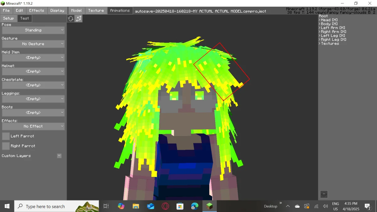
Task: Open the notification center icon
Action: [x=368, y=206]
